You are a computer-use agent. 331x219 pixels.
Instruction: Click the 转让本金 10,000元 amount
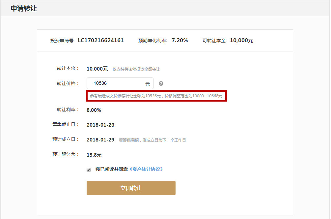[x=97, y=69]
